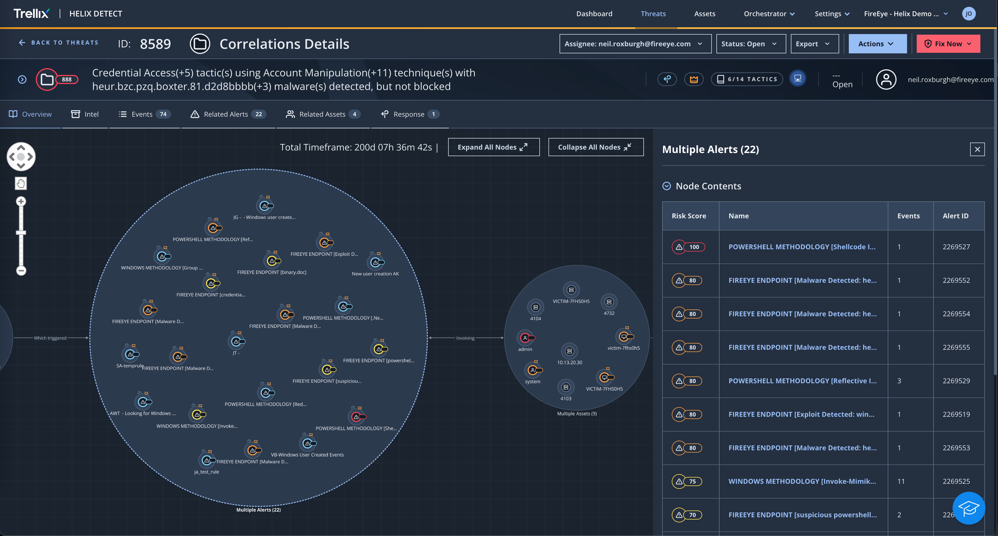Image resolution: width=998 pixels, height=536 pixels.
Task: Select the FIREEYE ENDPOINT [credentia... alert node
Action: pos(211,283)
